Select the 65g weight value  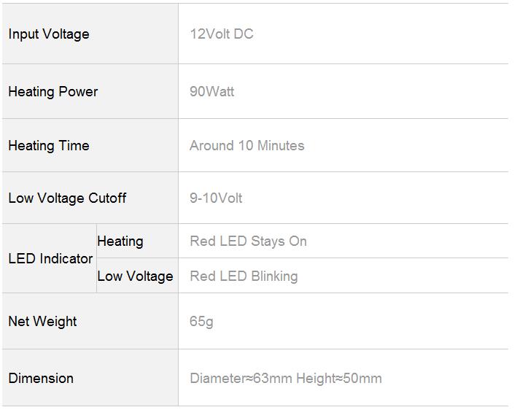coord(201,322)
